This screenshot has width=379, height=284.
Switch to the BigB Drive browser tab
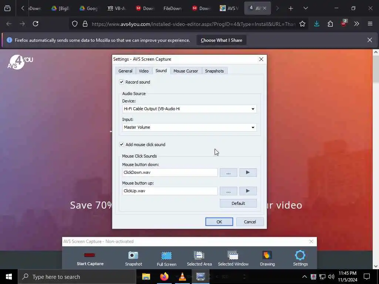[60, 8]
